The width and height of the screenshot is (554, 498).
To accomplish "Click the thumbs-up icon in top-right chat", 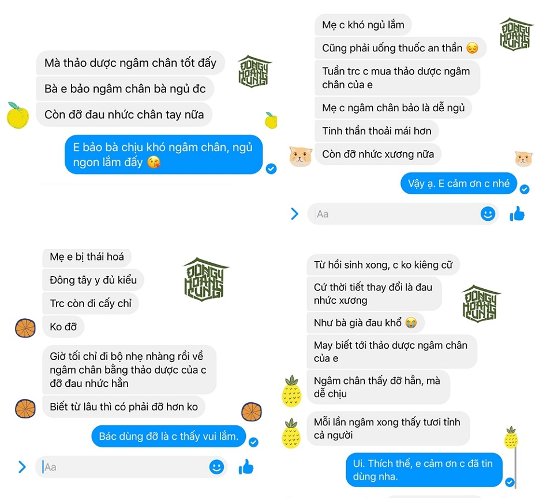I will pyautogui.click(x=517, y=213).
